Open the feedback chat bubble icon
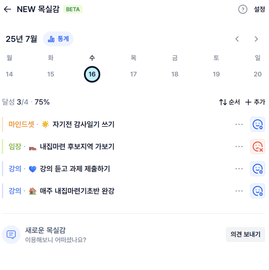This screenshot has height=270, width=269. tap(11, 235)
